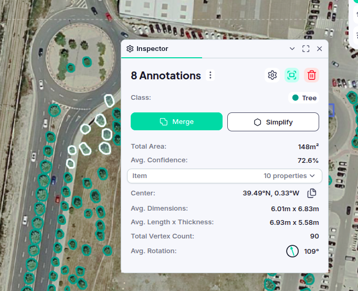The height and width of the screenshot is (291, 358).
Task: Select Avg. Dimensions value 6.01m x 6.83m
Action: point(295,209)
